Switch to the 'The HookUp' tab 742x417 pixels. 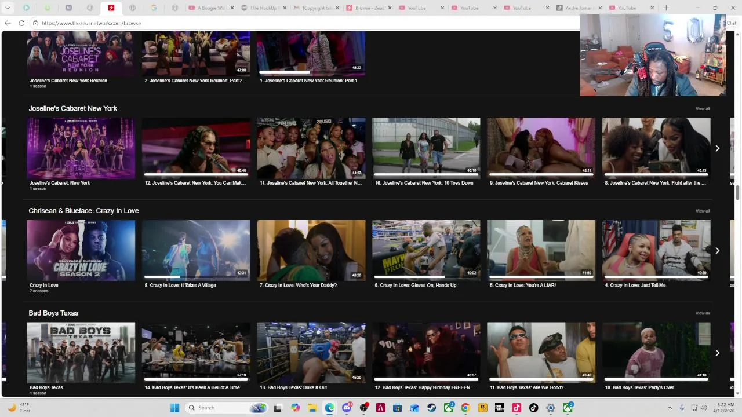click(257, 8)
